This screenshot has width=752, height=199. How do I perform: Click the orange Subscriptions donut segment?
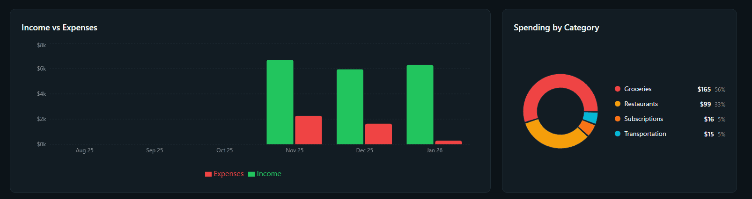coord(587,128)
